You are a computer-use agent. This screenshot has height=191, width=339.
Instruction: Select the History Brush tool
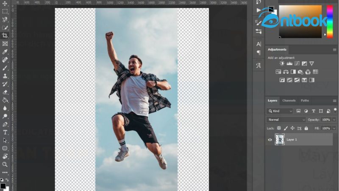click(x=5, y=84)
